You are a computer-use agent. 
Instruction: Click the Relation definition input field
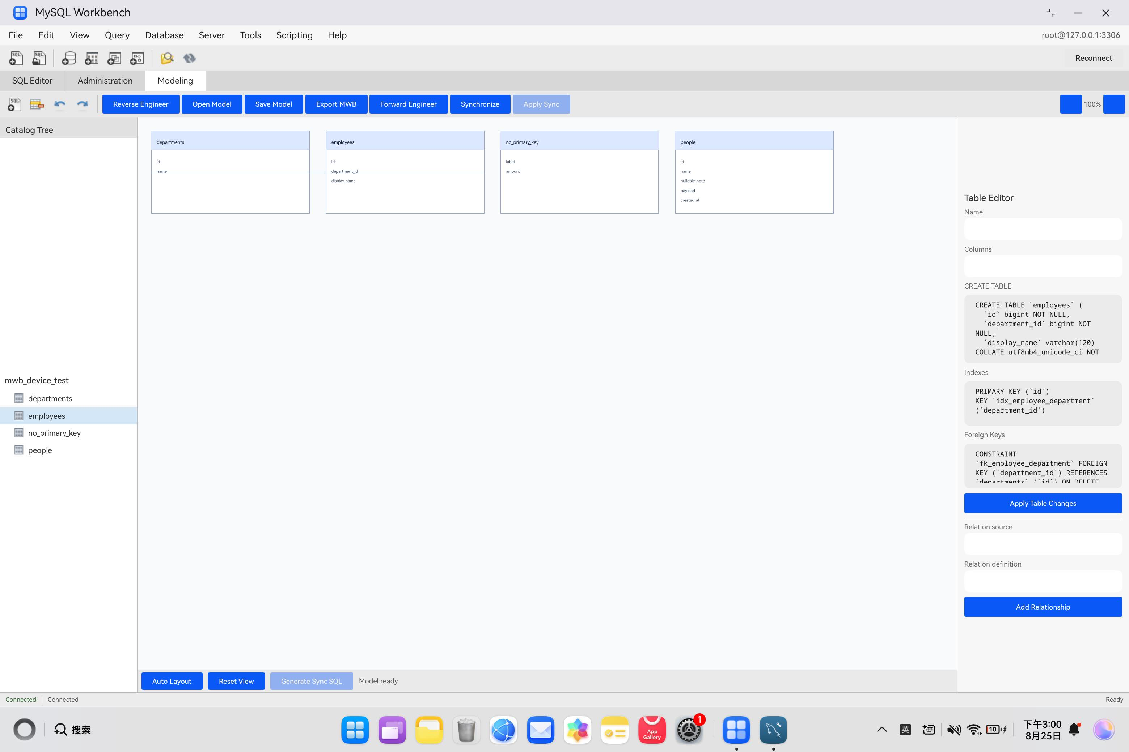(1043, 581)
